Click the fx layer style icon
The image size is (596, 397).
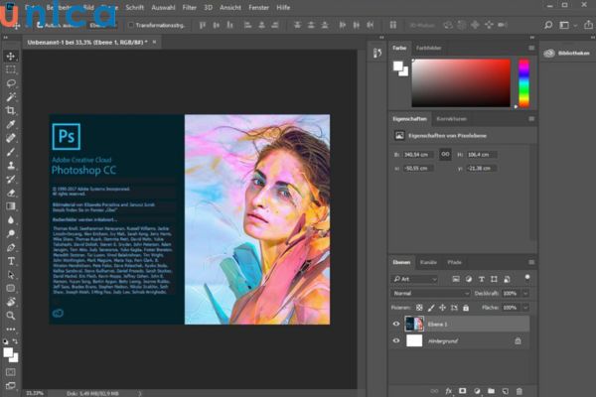[x=449, y=391]
